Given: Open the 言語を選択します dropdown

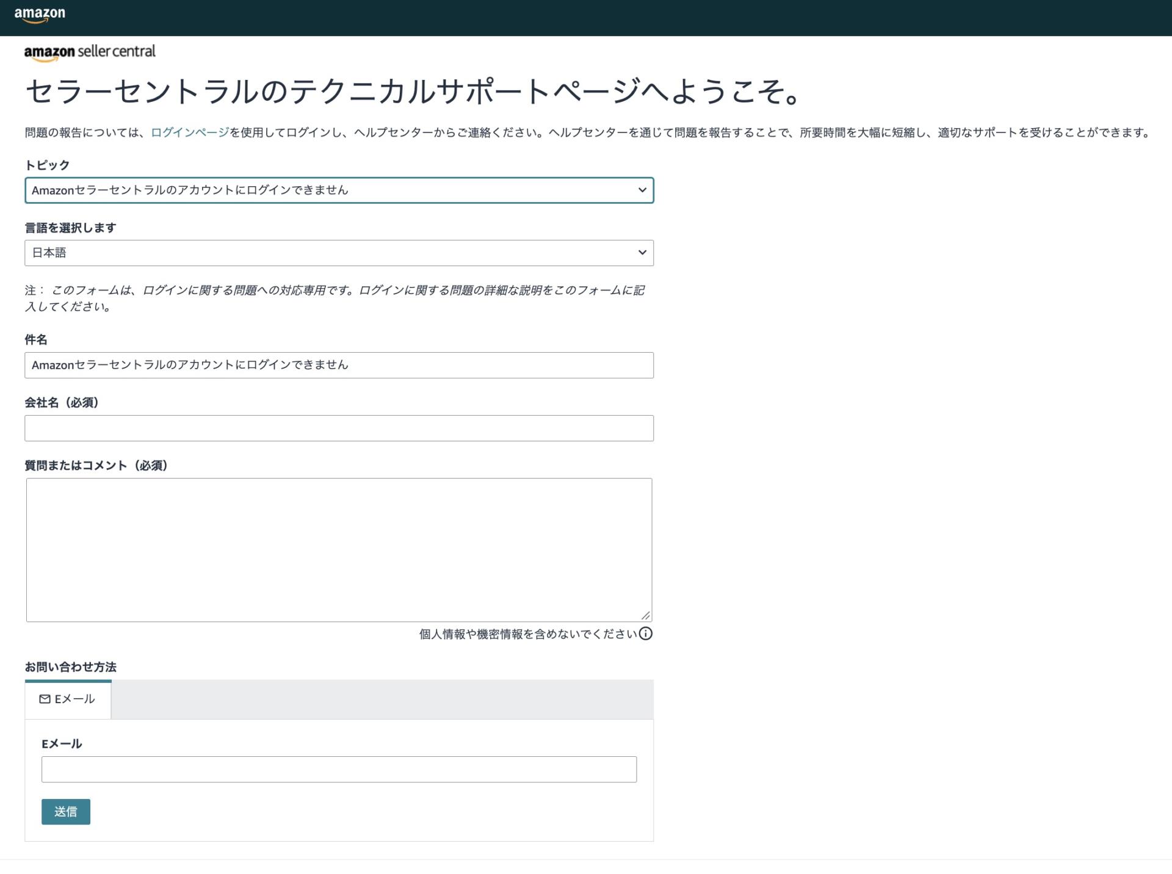Looking at the screenshot, I should click(339, 253).
